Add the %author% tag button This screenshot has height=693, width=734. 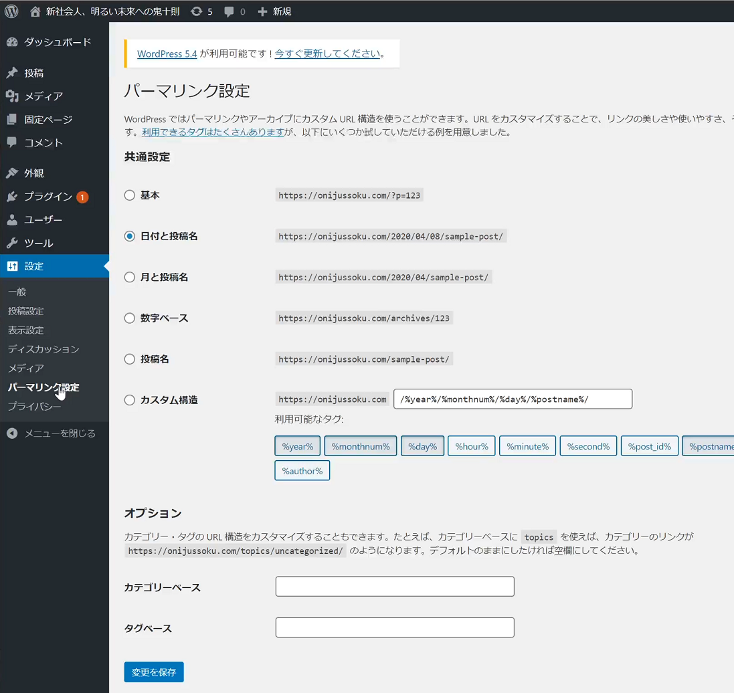pos(302,471)
